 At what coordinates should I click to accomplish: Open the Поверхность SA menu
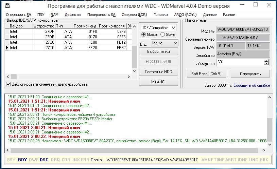point(101,15)
